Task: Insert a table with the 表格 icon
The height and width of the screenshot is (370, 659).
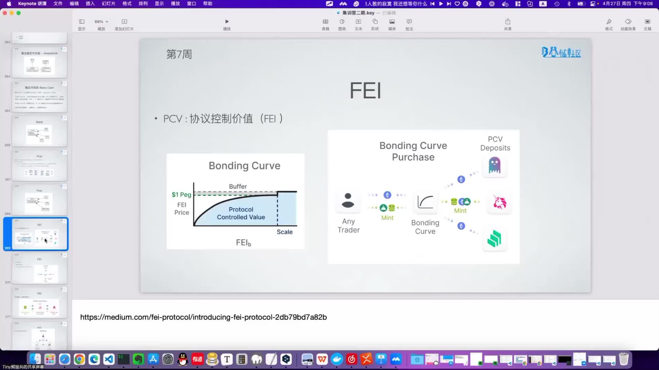Action: point(325,24)
